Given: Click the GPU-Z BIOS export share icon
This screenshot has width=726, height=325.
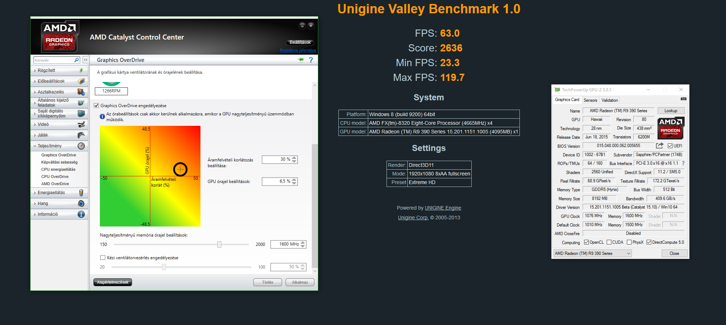Looking at the screenshot, I should [660, 146].
